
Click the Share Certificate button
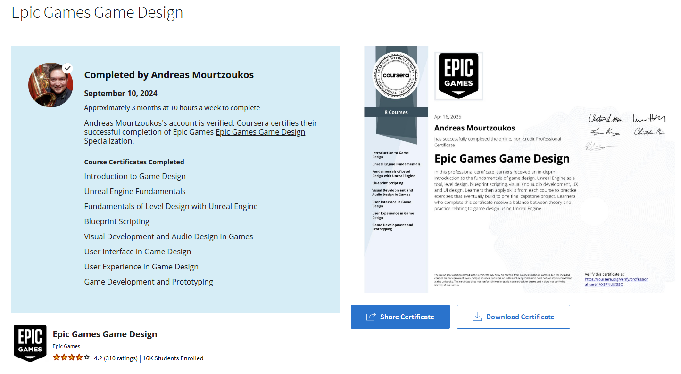point(400,317)
